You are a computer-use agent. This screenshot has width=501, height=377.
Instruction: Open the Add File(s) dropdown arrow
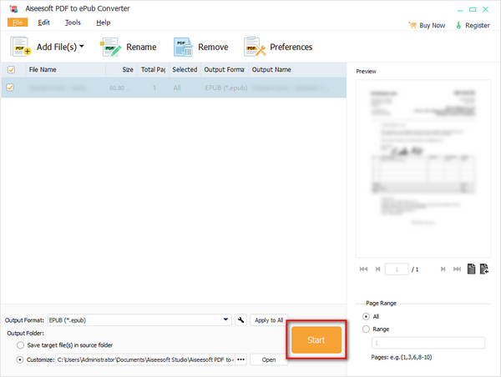click(82, 46)
